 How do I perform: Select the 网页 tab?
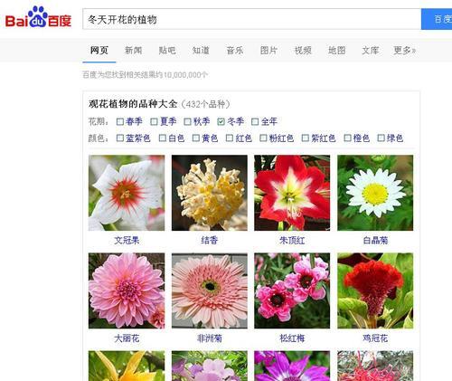(x=99, y=51)
